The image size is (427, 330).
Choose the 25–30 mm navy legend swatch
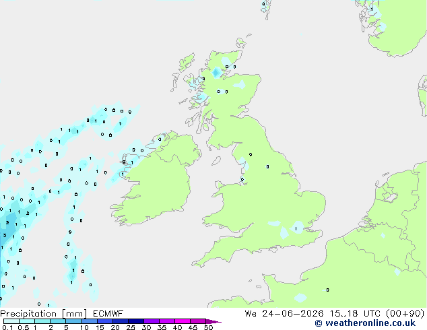click(x=136, y=321)
